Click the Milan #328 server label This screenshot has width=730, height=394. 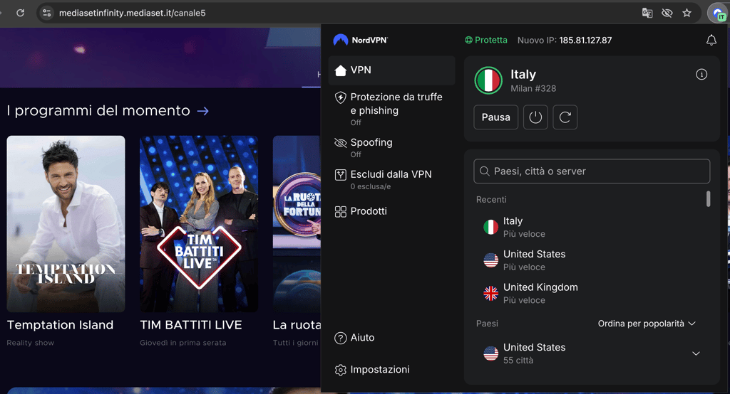pyautogui.click(x=533, y=88)
